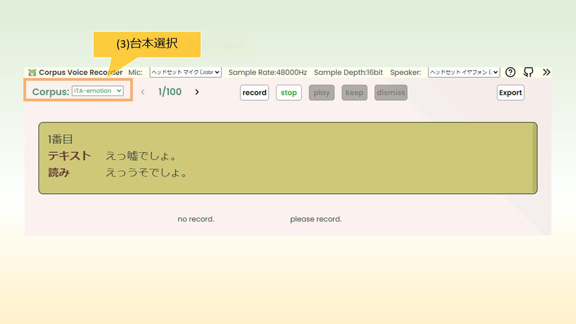Click the Corpus Voice Recorder logo icon

point(32,73)
